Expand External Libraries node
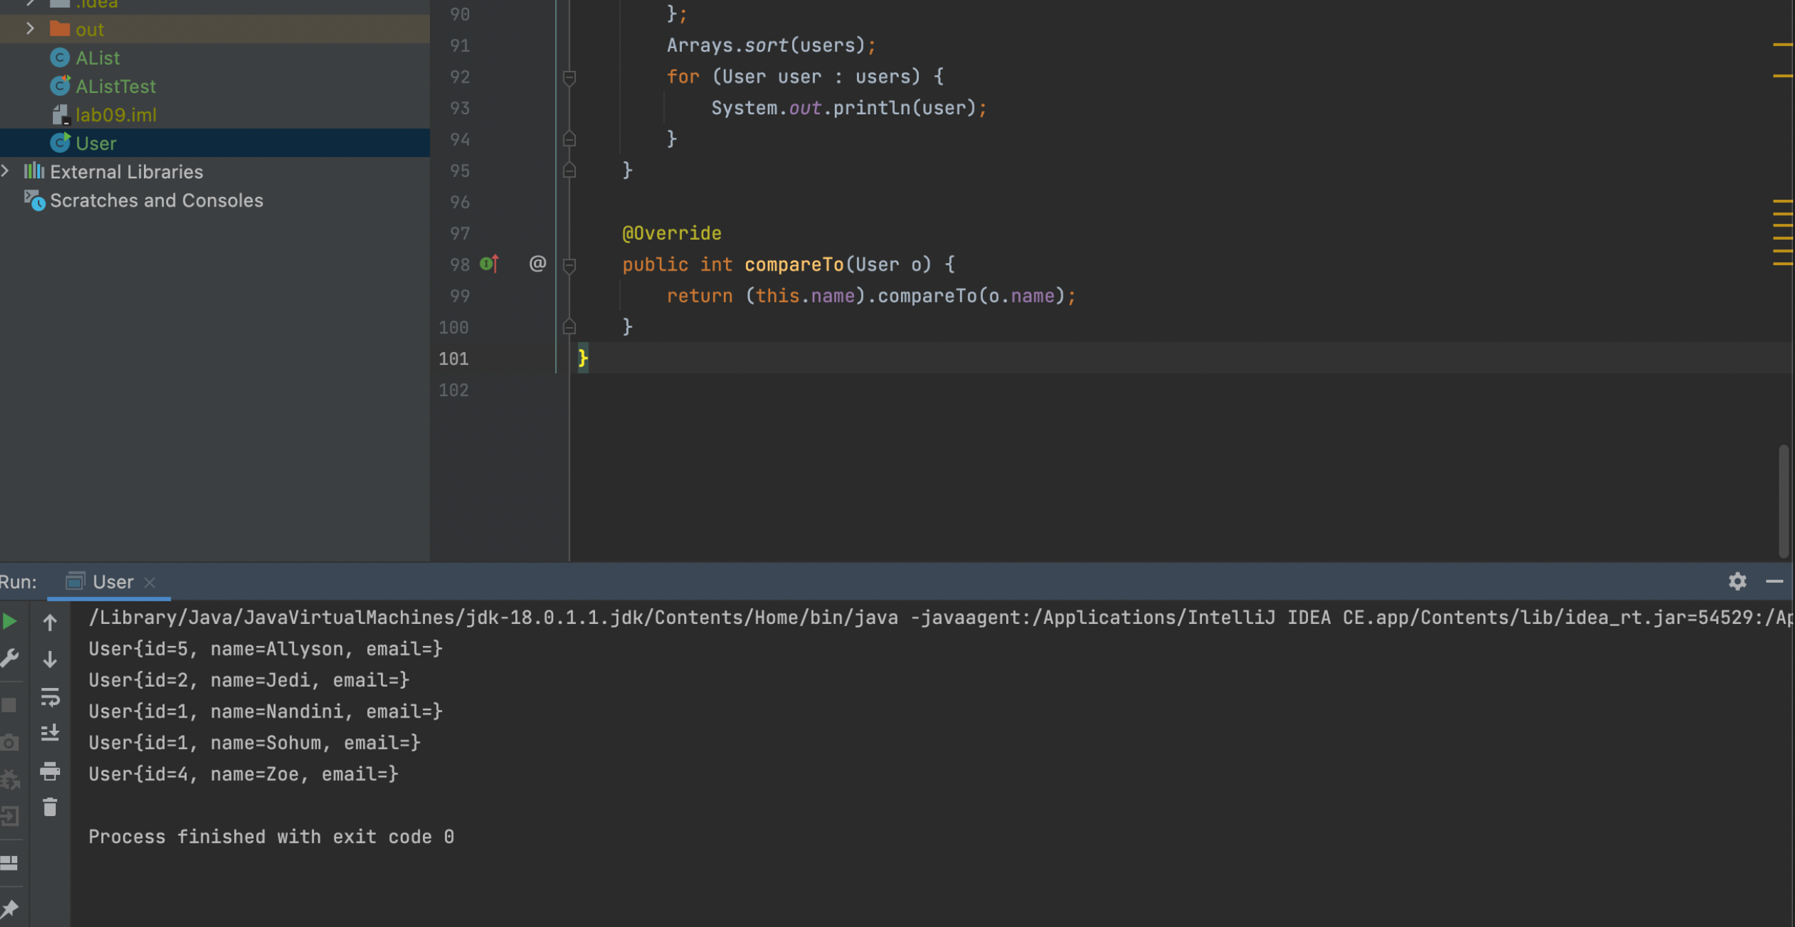The height and width of the screenshot is (927, 1795). click(6, 171)
